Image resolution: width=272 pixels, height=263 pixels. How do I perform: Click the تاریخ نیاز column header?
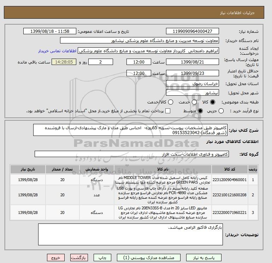coord(28,169)
